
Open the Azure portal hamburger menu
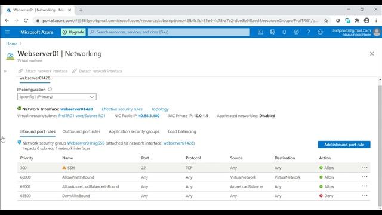[x=7, y=32]
